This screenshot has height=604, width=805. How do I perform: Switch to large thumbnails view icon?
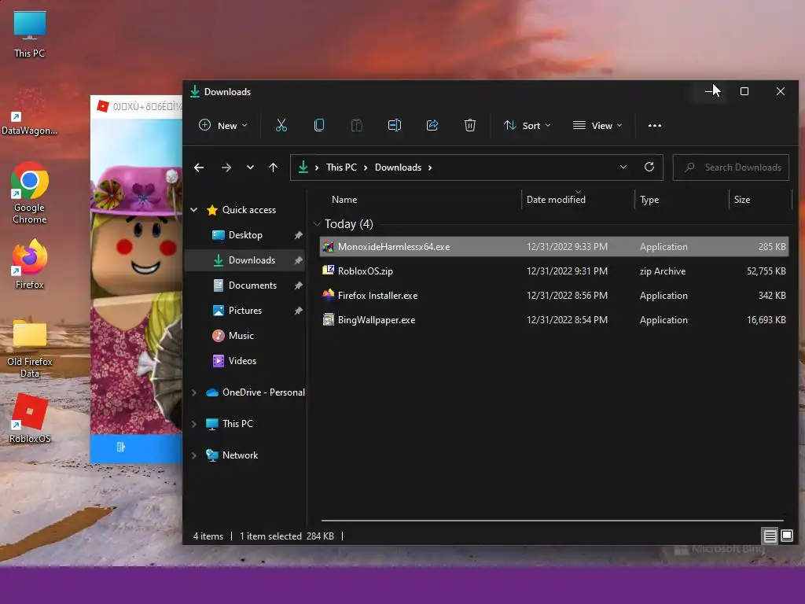pos(786,536)
